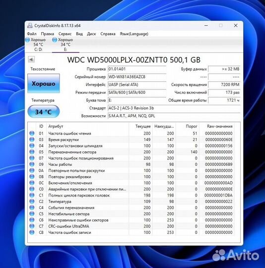Select the Переназначенные сектора attribute text
This screenshot has width=265, height=268.
pos(72,152)
